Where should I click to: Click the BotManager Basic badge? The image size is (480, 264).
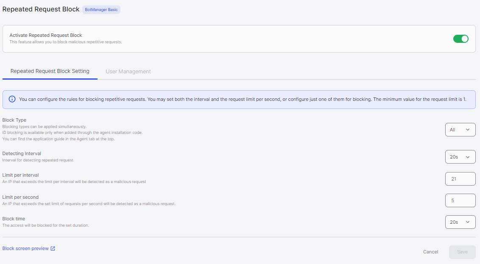pos(101,9)
